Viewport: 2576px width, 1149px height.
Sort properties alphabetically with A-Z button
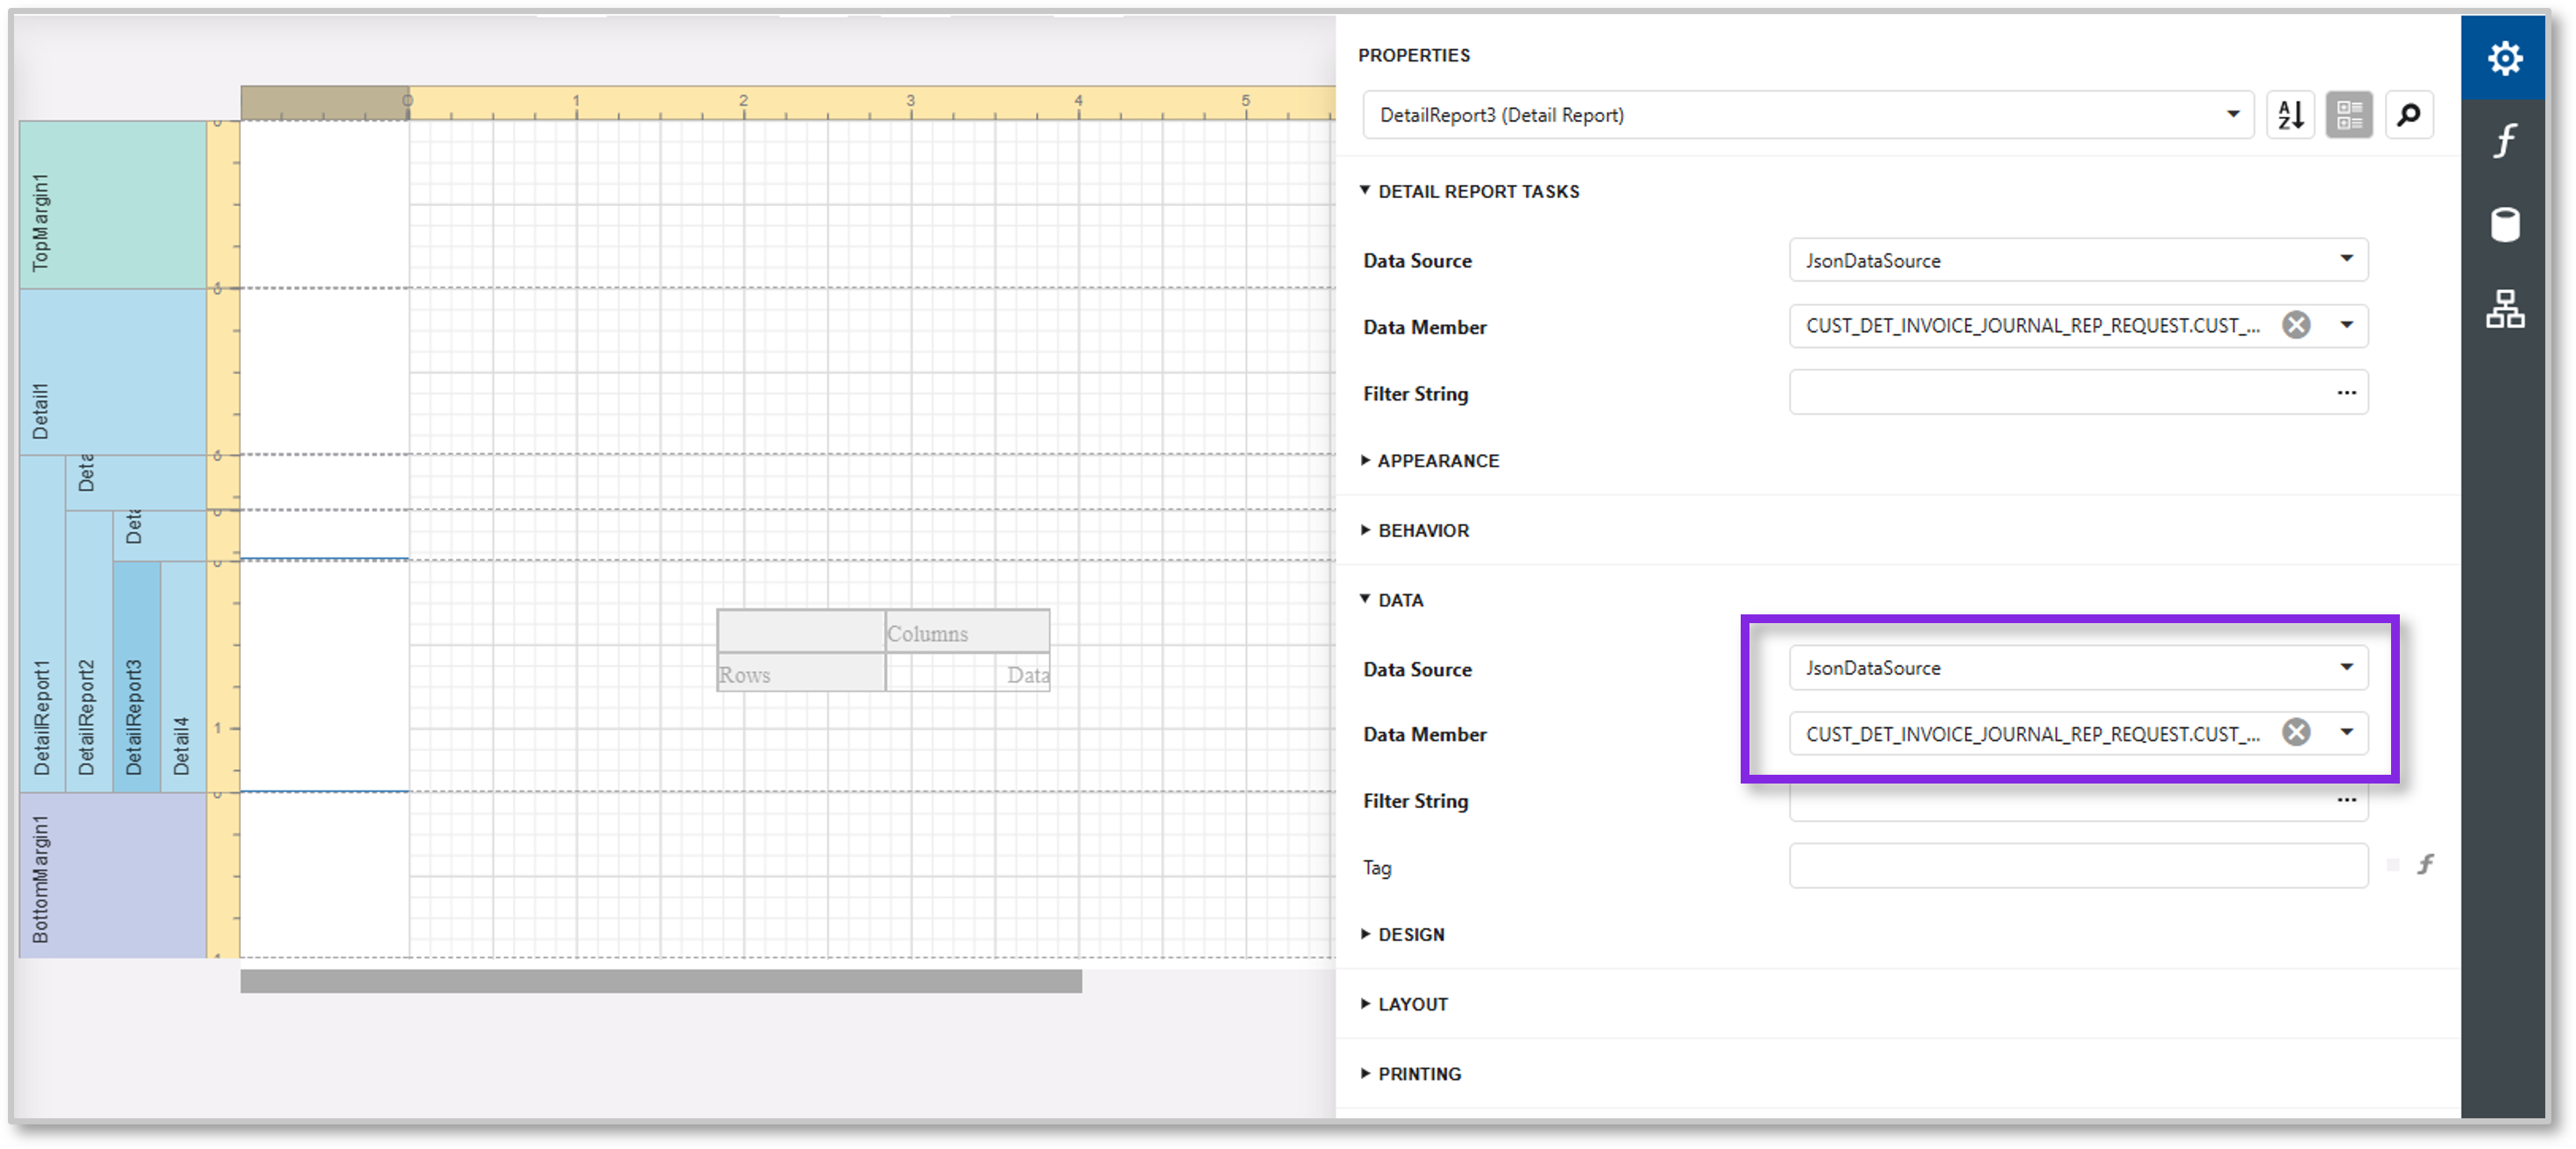click(x=2290, y=115)
